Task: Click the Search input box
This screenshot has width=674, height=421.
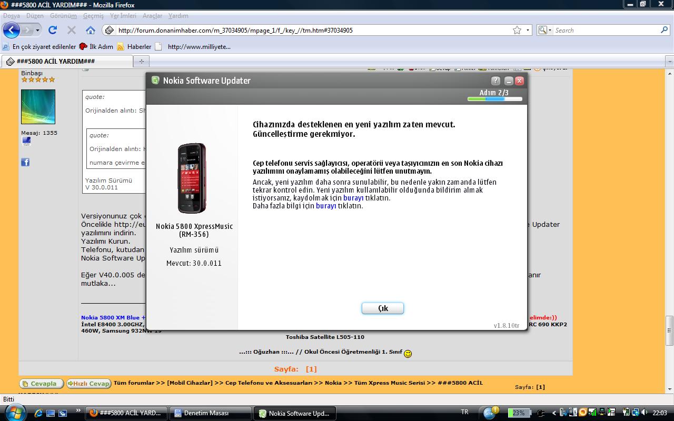Action: point(607,30)
